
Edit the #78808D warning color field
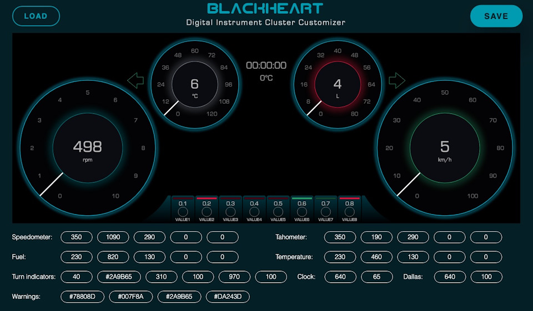[82, 297]
